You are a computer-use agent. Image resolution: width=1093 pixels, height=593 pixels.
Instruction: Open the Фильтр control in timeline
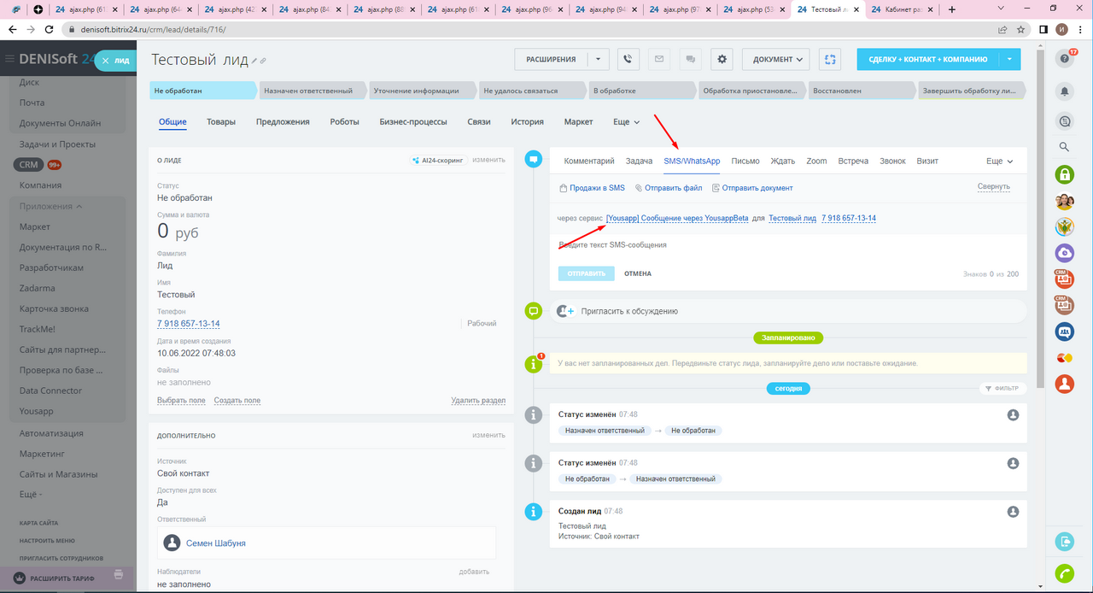(1002, 388)
